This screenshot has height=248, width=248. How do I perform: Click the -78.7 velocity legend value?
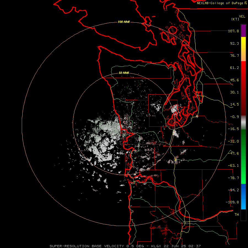pos(233,178)
